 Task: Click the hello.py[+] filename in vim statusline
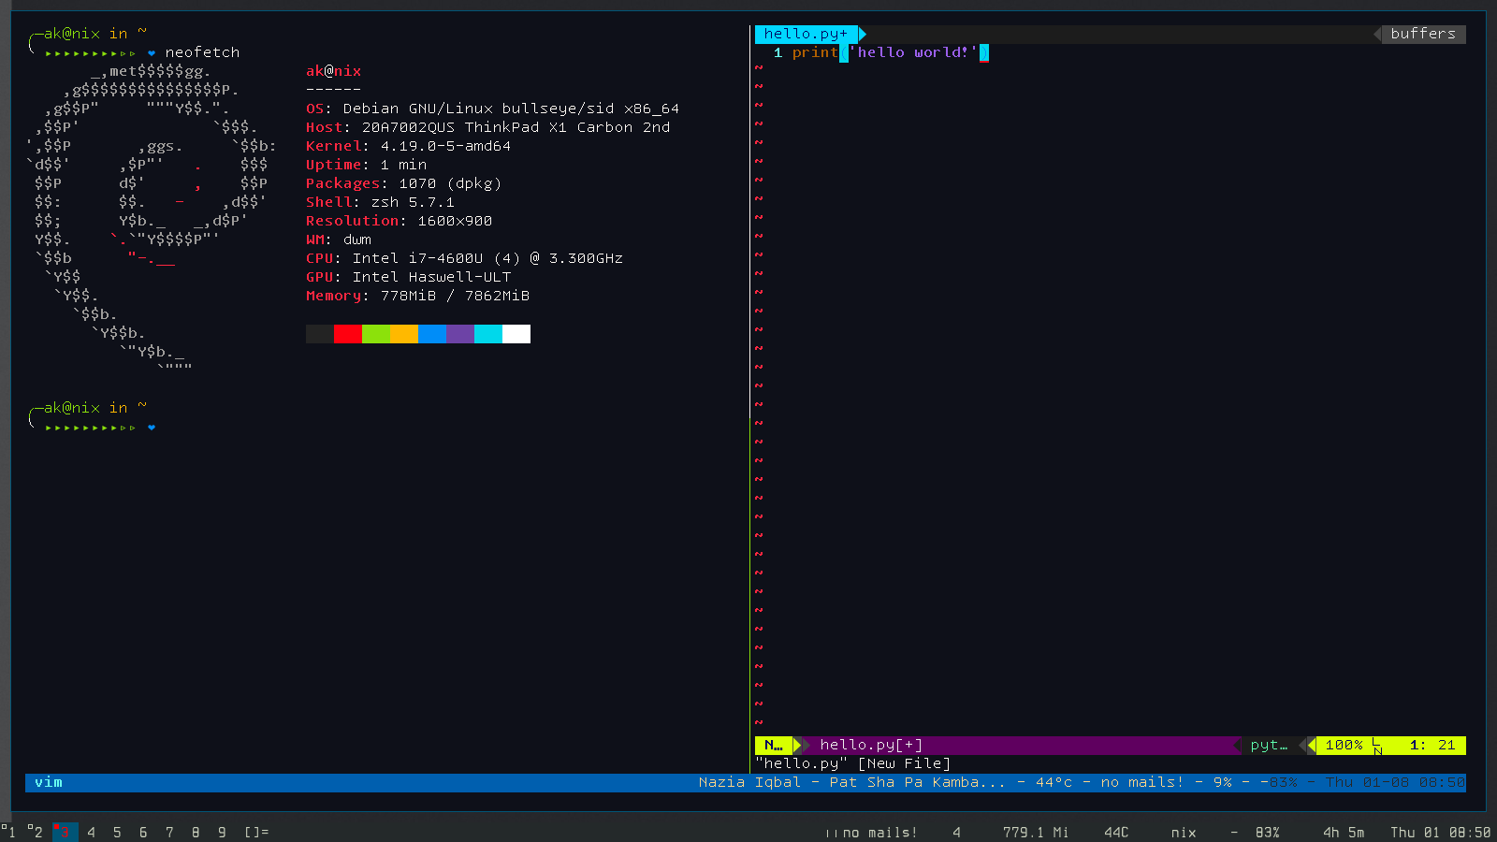(x=871, y=745)
